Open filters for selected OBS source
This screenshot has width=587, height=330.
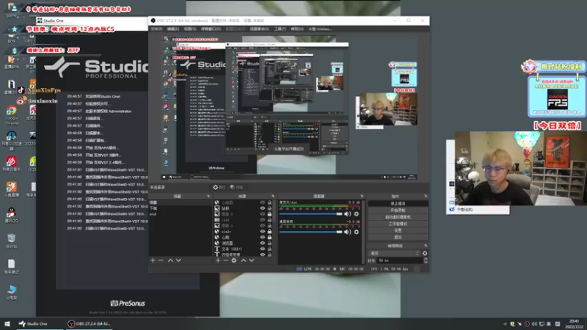(x=236, y=188)
